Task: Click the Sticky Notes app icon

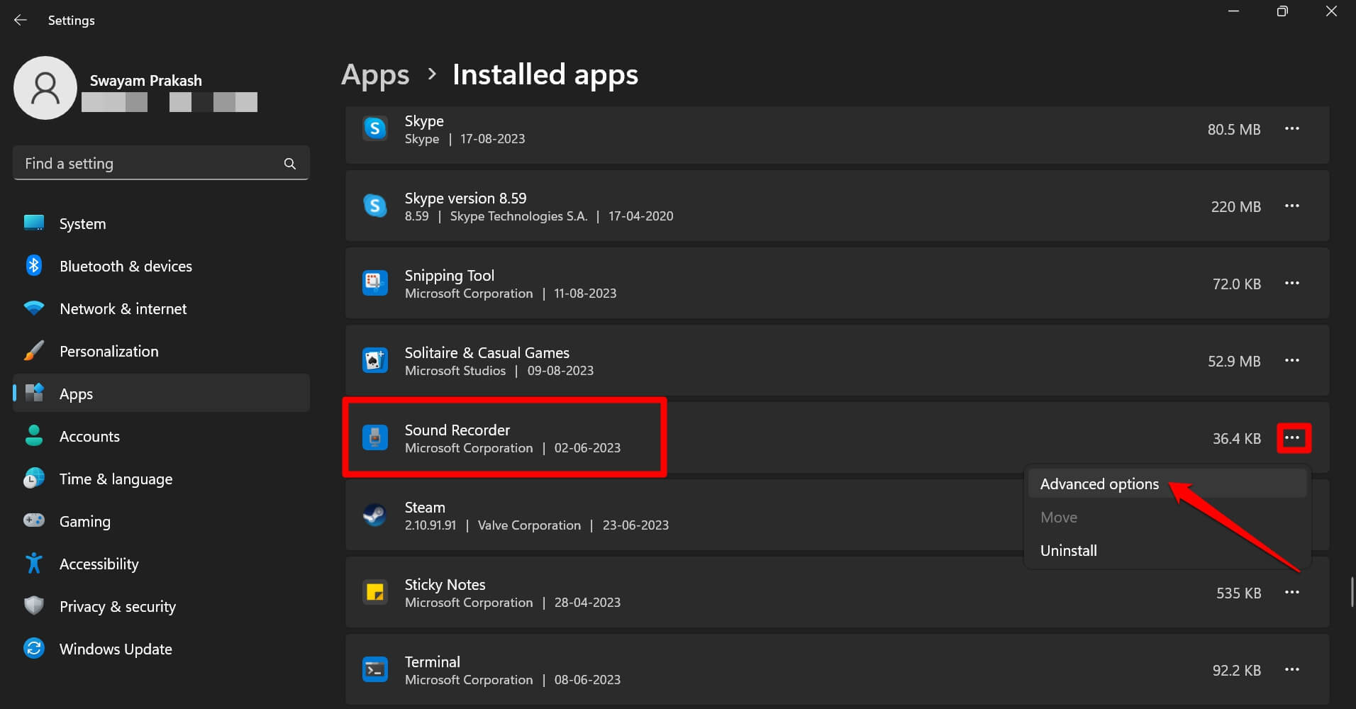Action: click(x=375, y=593)
